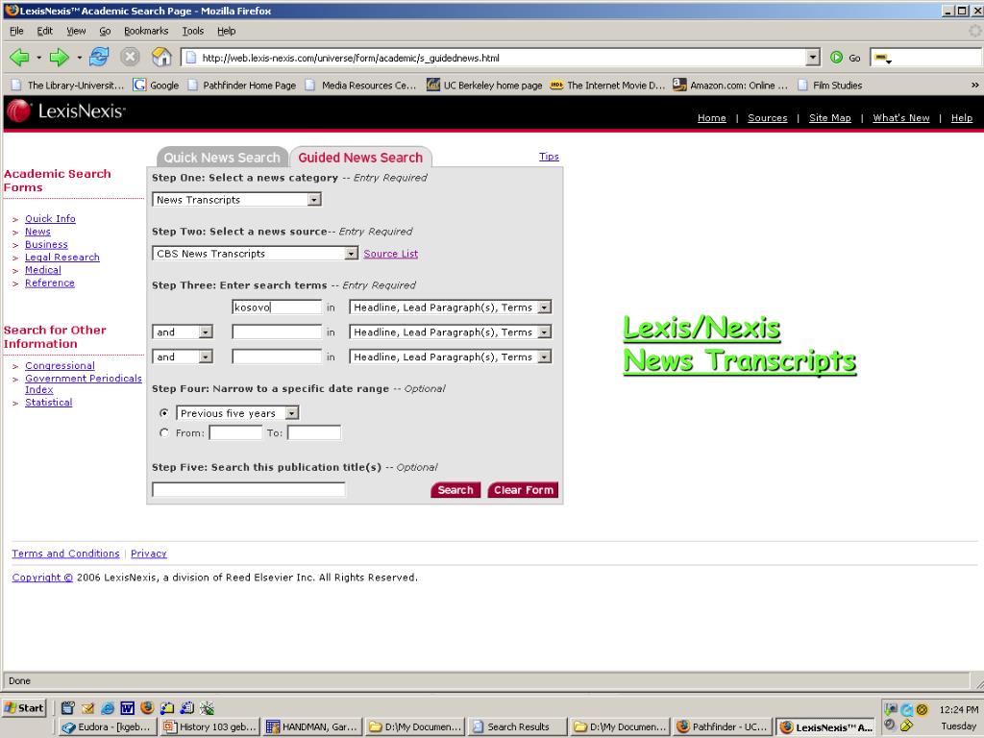Click the green Go icon beside address bar
Screen dimensions: 984x738
click(x=837, y=58)
